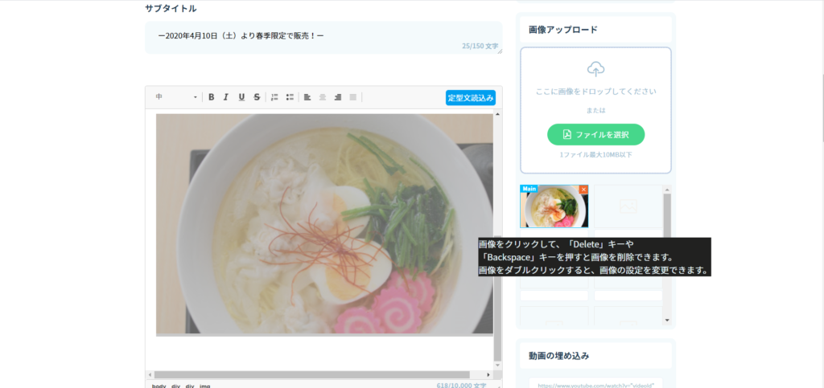Click the 定型文読込み button
The image size is (824, 388).
(x=471, y=98)
